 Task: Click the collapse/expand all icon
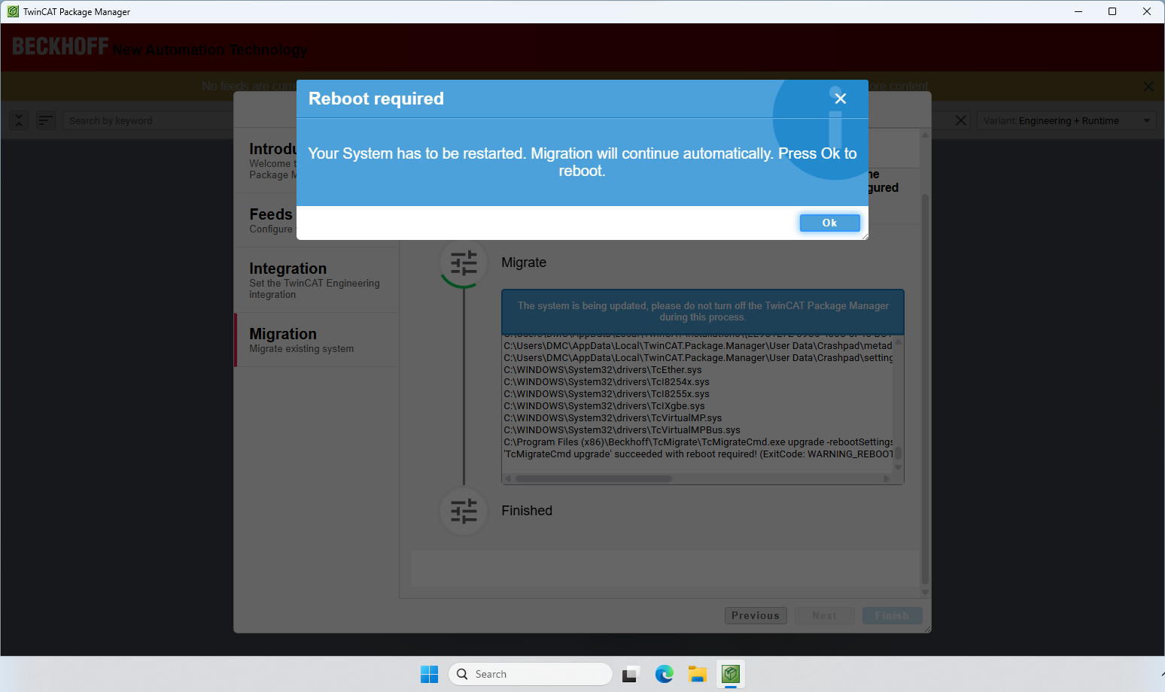coord(19,120)
